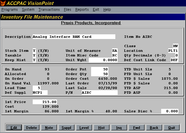Open the Help menu

click(x=107, y=10)
